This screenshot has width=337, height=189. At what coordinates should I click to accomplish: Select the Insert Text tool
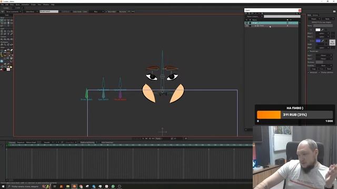8,34
